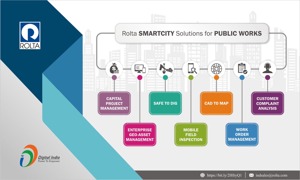Viewport: 300px width, 180px height.
Task: Open the Mobile Field Inspection box
Action: tap(191, 134)
